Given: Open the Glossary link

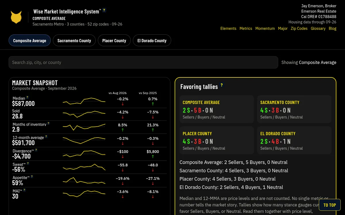Looking at the screenshot, I should pyautogui.click(x=318, y=28).
